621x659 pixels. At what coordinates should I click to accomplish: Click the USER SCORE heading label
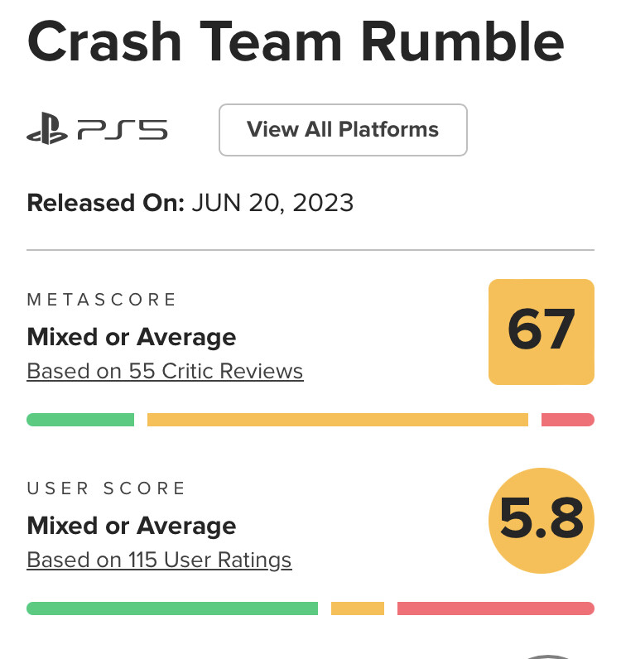click(x=106, y=488)
